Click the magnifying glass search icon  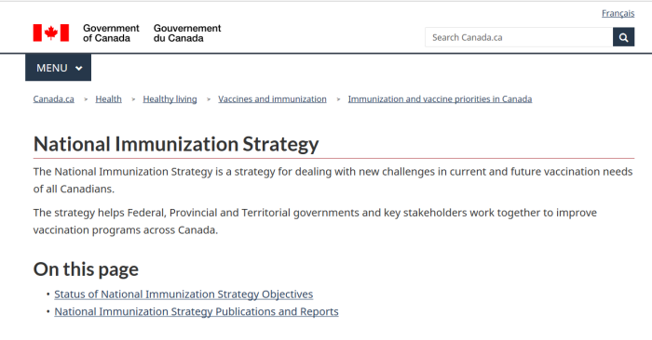(623, 37)
